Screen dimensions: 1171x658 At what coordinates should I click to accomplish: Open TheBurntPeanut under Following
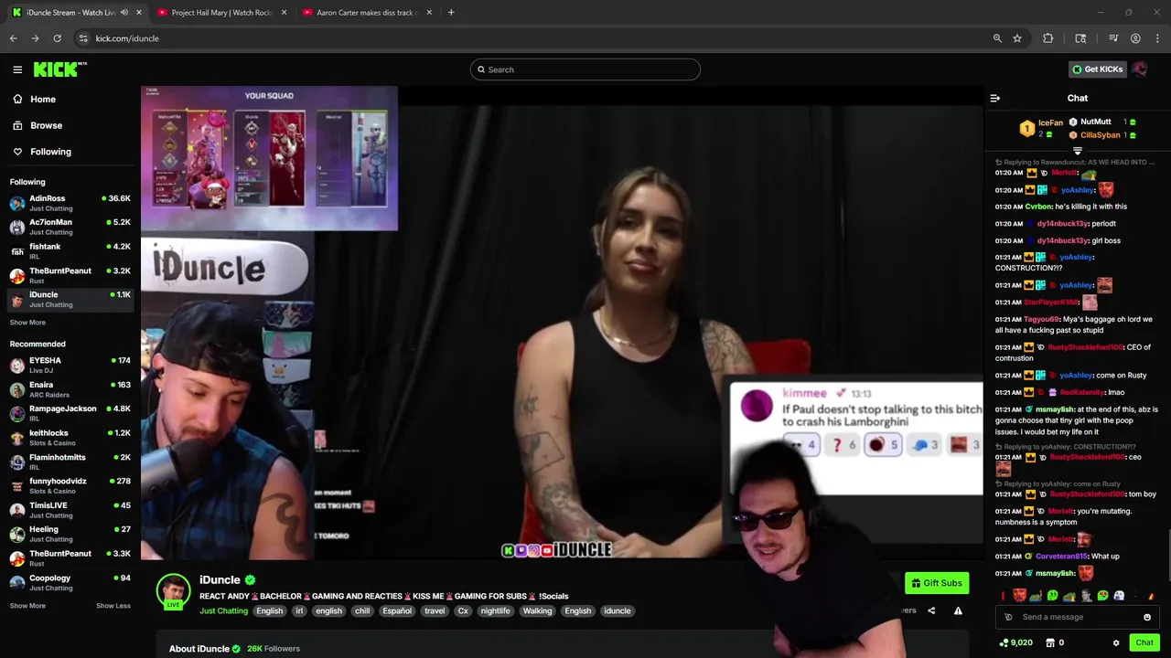point(70,275)
